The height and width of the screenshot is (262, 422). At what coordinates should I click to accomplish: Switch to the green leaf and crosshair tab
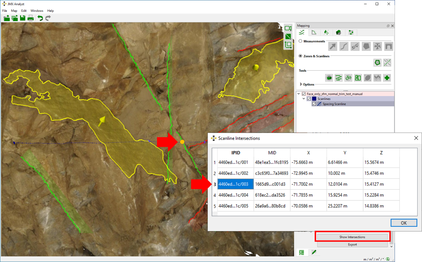(326, 32)
